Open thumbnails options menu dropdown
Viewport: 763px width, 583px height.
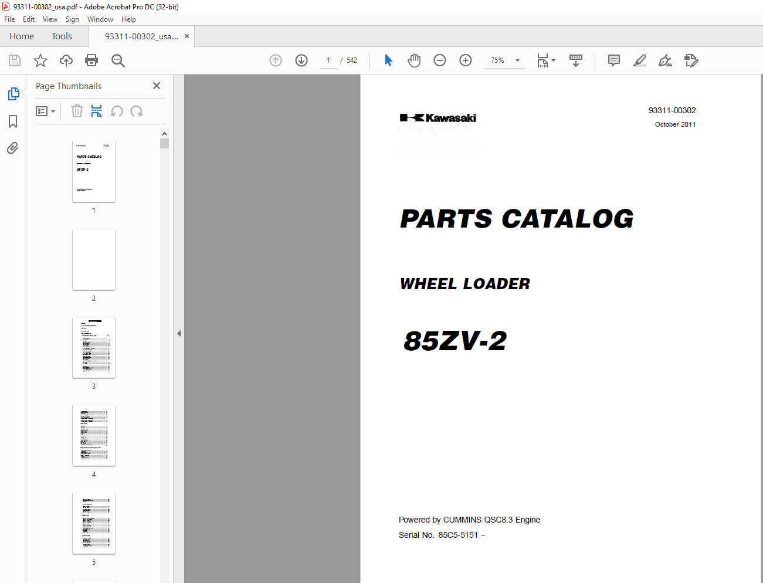46,111
